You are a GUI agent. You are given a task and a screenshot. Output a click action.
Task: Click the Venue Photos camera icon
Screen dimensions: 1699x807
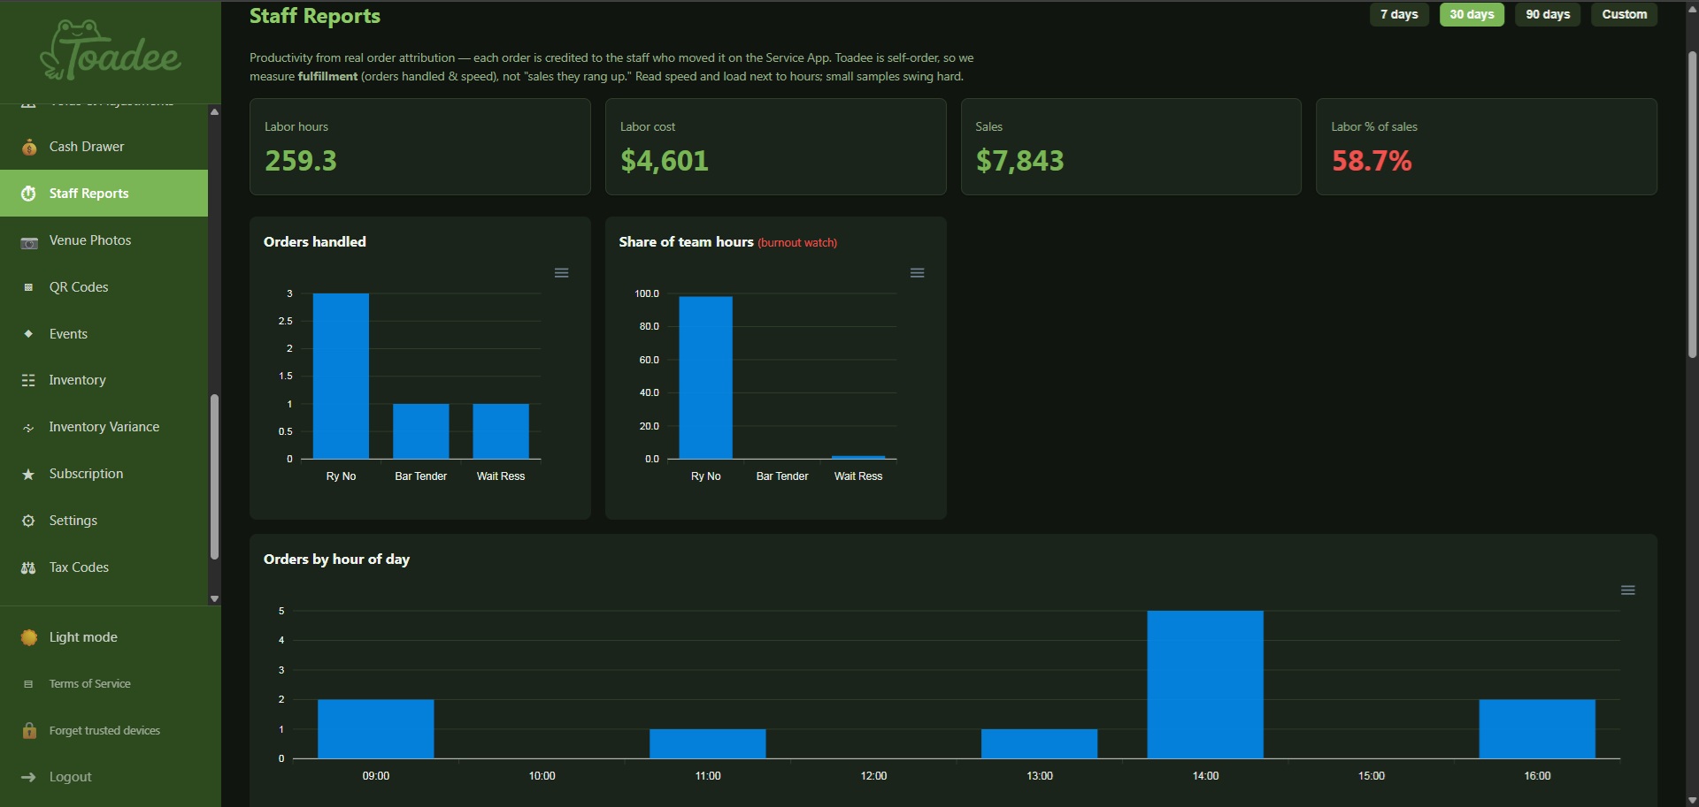point(28,241)
